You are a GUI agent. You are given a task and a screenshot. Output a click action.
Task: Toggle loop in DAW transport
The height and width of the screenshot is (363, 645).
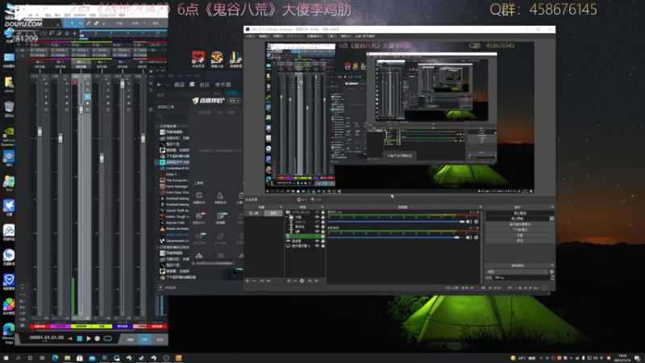[108, 339]
